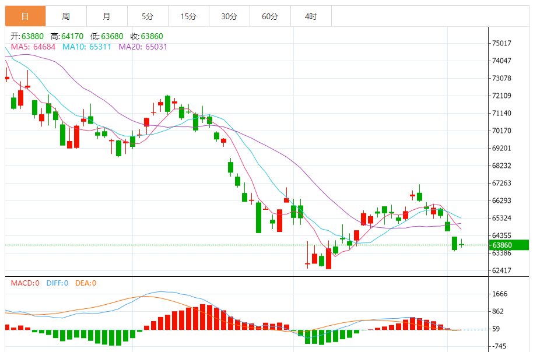Click the -745 MACD axis label
Screen dimensions: 533x352
tap(499, 347)
